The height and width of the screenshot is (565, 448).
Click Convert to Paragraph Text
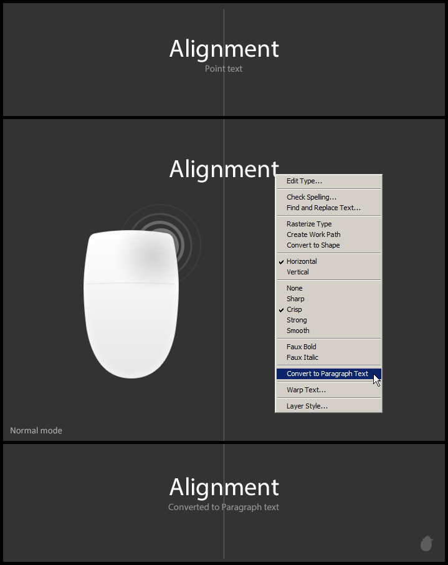coord(327,374)
